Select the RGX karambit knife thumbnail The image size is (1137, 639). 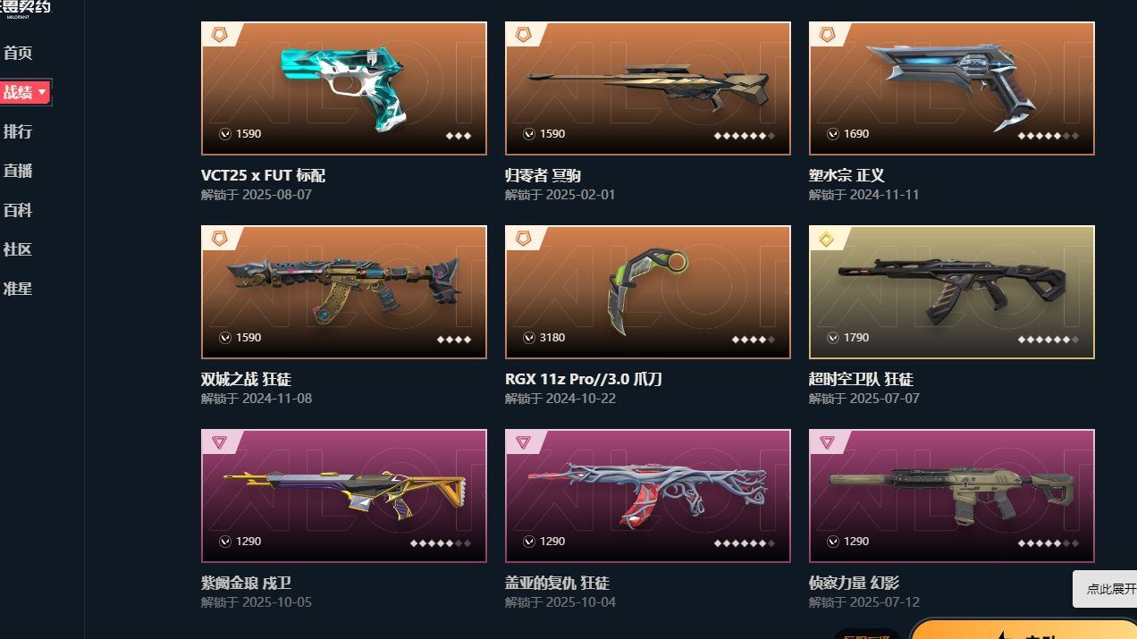point(648,292)
